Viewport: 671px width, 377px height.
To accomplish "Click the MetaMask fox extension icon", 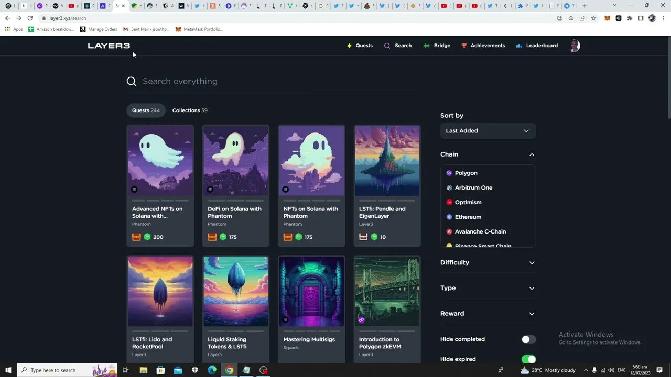I will click(607, 18).
